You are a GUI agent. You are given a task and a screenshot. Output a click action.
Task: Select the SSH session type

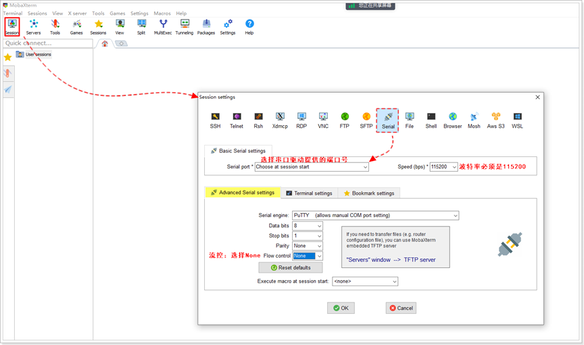(x=215, y=120)
